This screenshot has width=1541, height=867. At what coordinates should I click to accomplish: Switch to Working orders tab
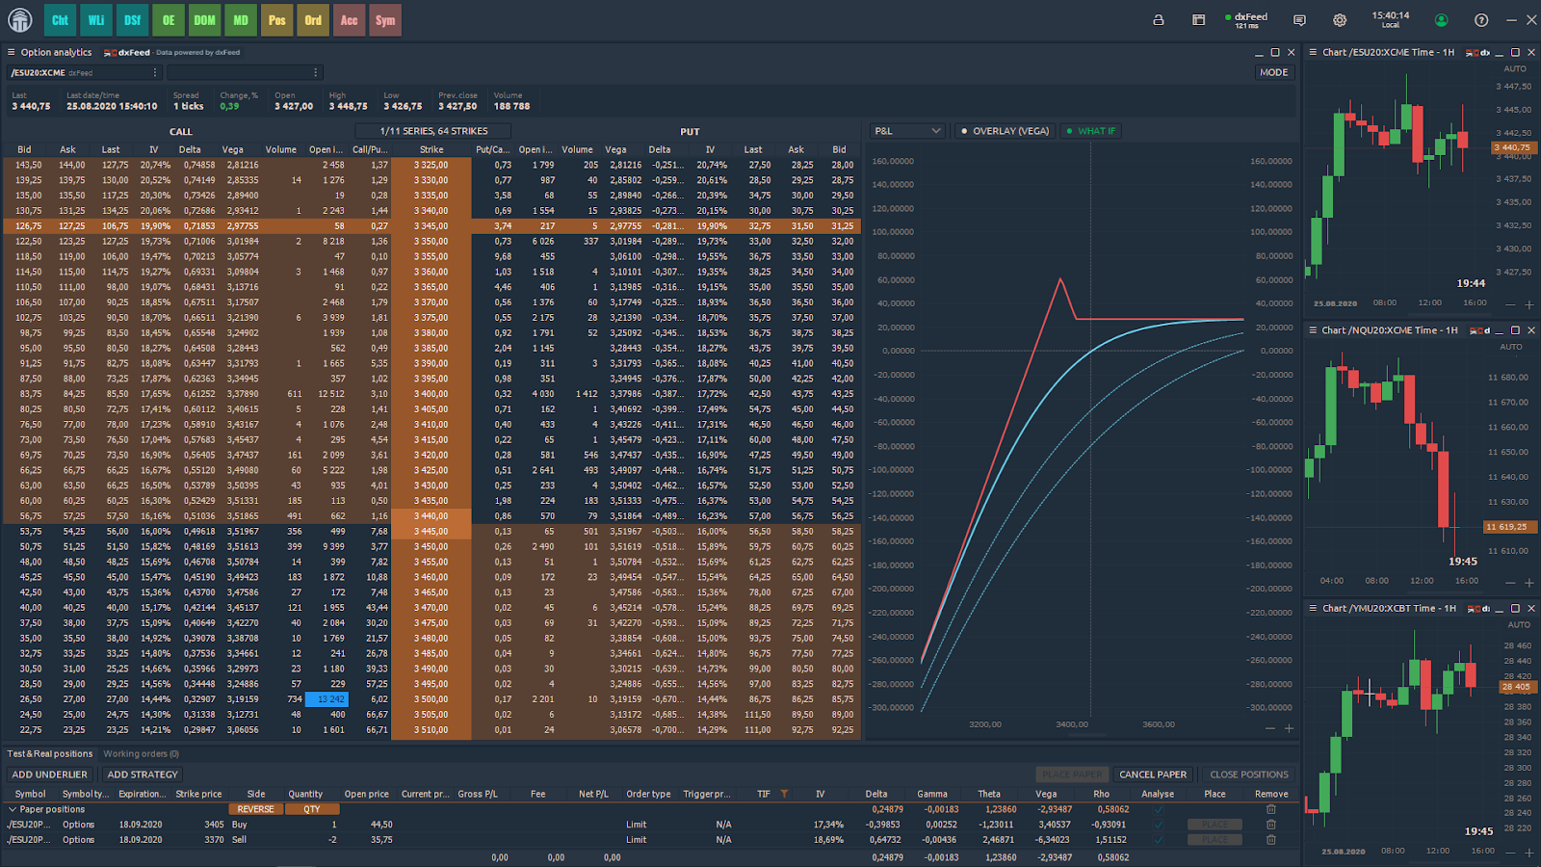(x=141, y=753)
